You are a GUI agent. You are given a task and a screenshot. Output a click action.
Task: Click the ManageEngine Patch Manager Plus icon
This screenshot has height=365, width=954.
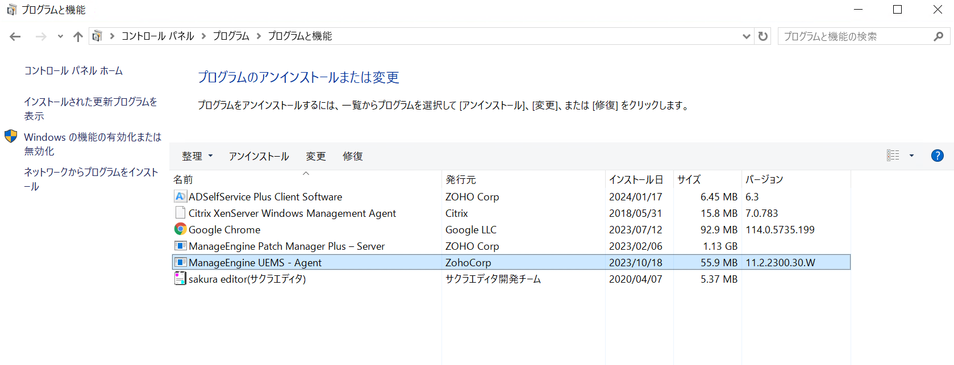tap(180, 246)
